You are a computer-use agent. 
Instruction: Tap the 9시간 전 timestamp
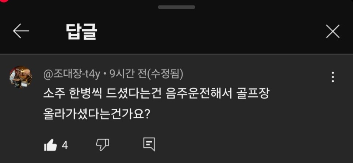point(128,75)
